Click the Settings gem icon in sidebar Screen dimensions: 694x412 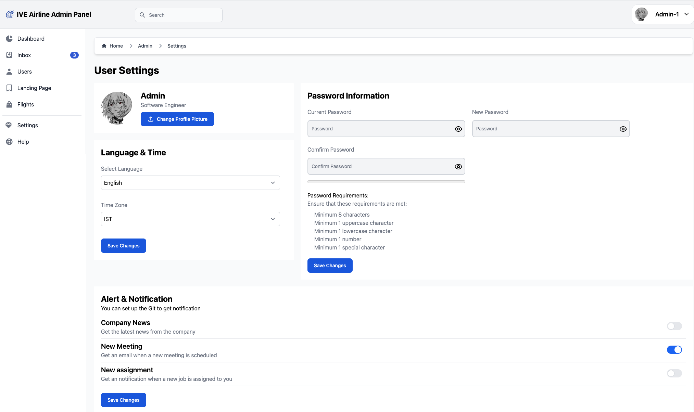click(x=9, y=125)
